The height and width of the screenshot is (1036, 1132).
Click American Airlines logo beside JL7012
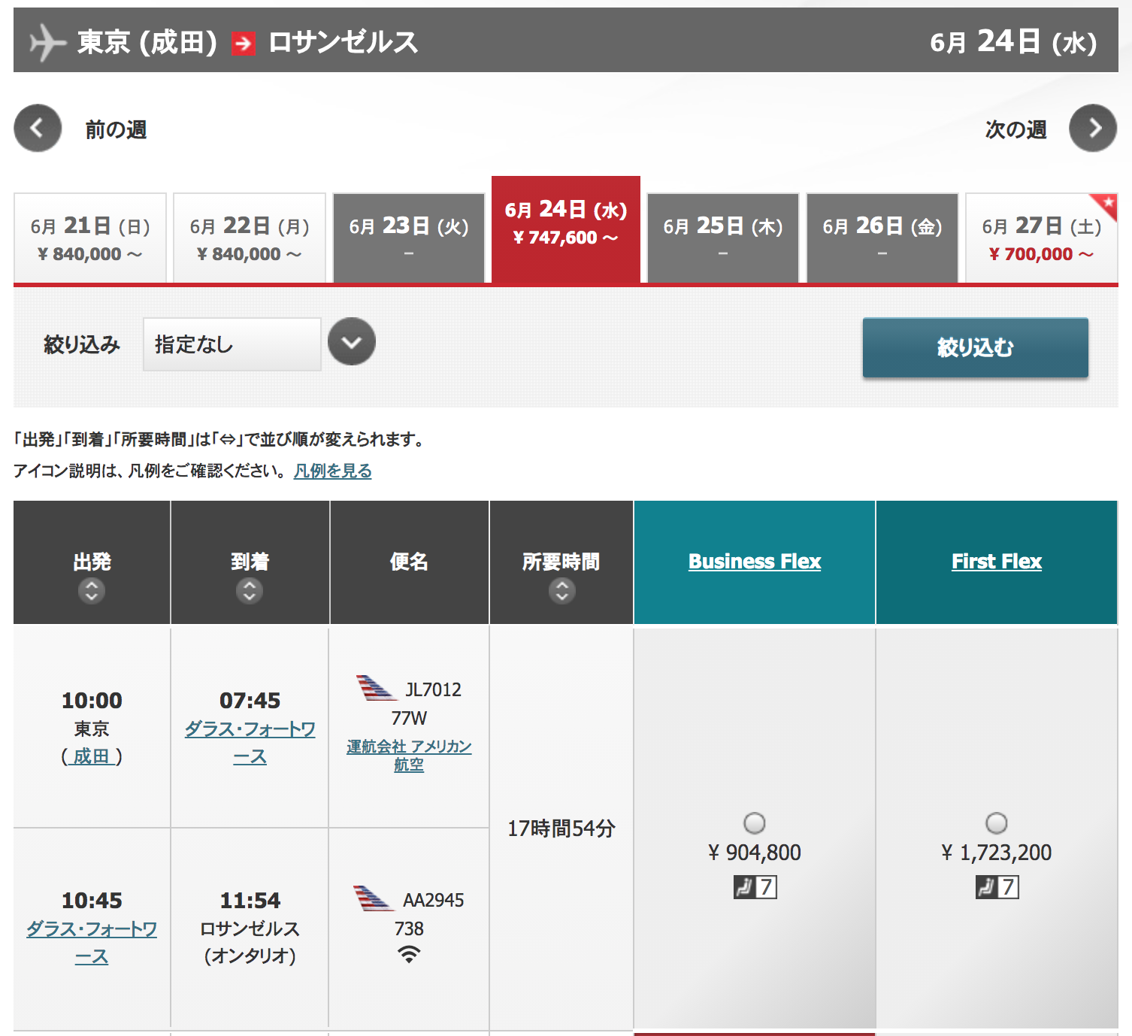375,688
